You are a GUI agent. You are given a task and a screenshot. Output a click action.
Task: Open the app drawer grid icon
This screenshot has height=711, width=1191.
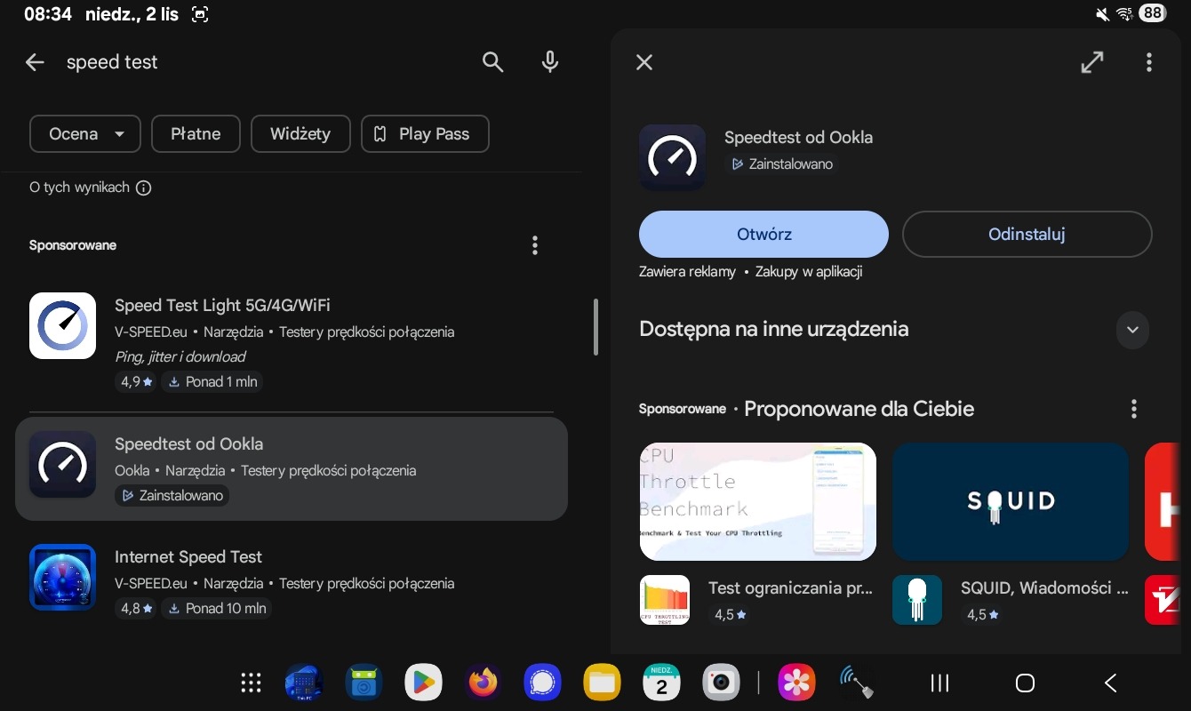tap(252, 683)
